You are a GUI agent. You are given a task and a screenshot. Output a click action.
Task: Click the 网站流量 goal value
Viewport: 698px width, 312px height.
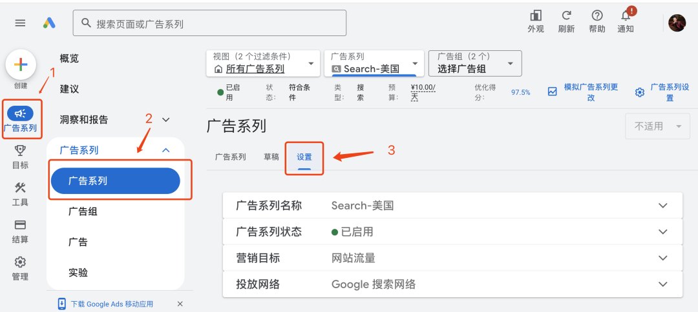coord(354,258)
